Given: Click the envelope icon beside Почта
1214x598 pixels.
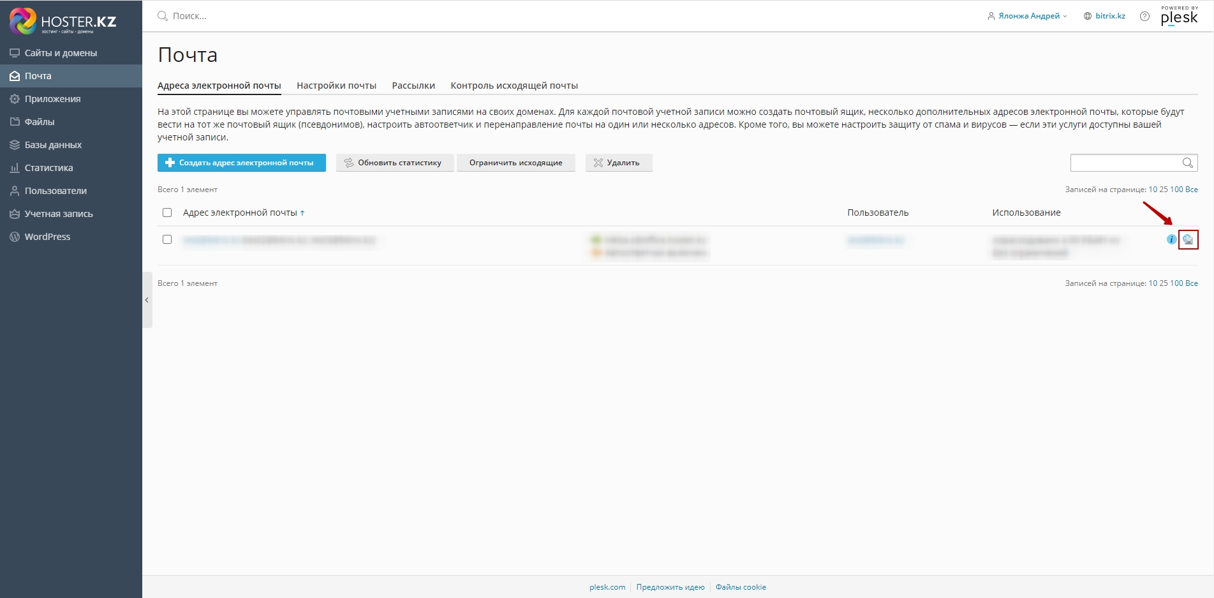Looking at the screenshot, I should (x=15, y=76).
